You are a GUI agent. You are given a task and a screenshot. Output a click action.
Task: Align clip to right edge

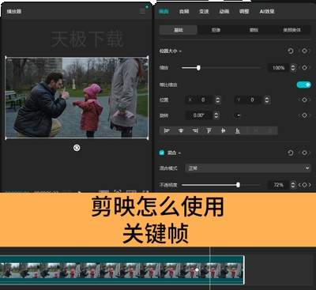click(x=195, y=130)
